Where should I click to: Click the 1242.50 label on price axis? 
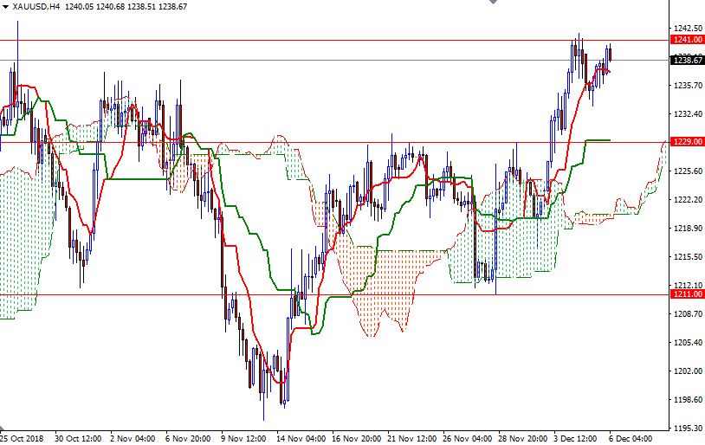click(687, 29)
